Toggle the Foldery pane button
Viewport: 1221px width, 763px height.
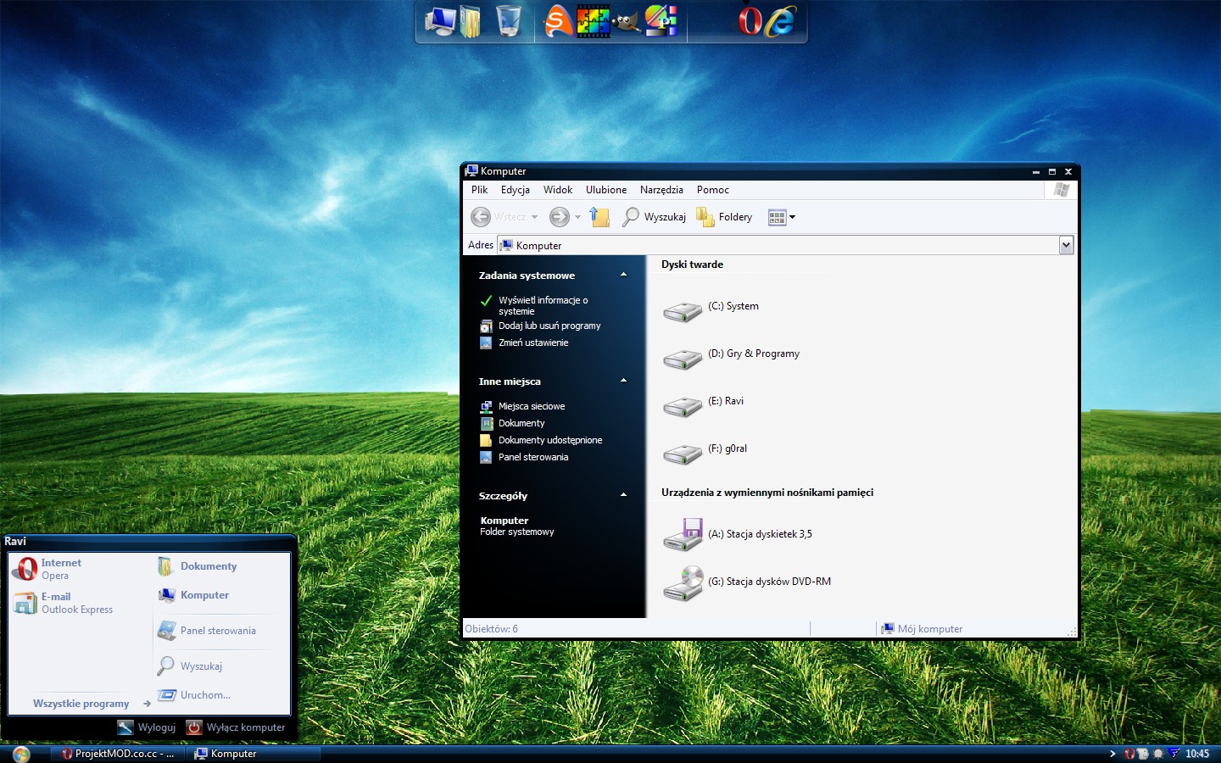click(x=724, y=217)
